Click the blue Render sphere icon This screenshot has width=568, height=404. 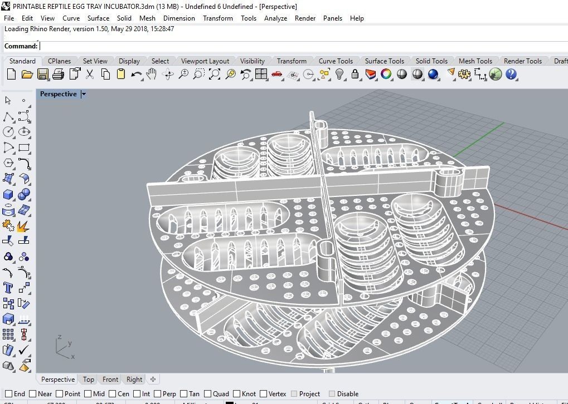[x=433, y=75]
